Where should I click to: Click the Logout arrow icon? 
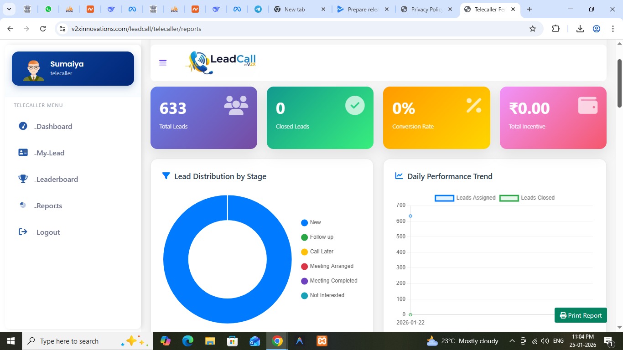(x=23, y=232)
